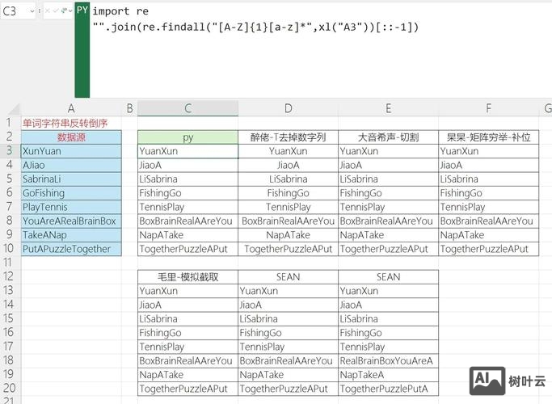This screenshot has width=552, height=404.
Task: Select column E header
Action: (x=388, y=108)
